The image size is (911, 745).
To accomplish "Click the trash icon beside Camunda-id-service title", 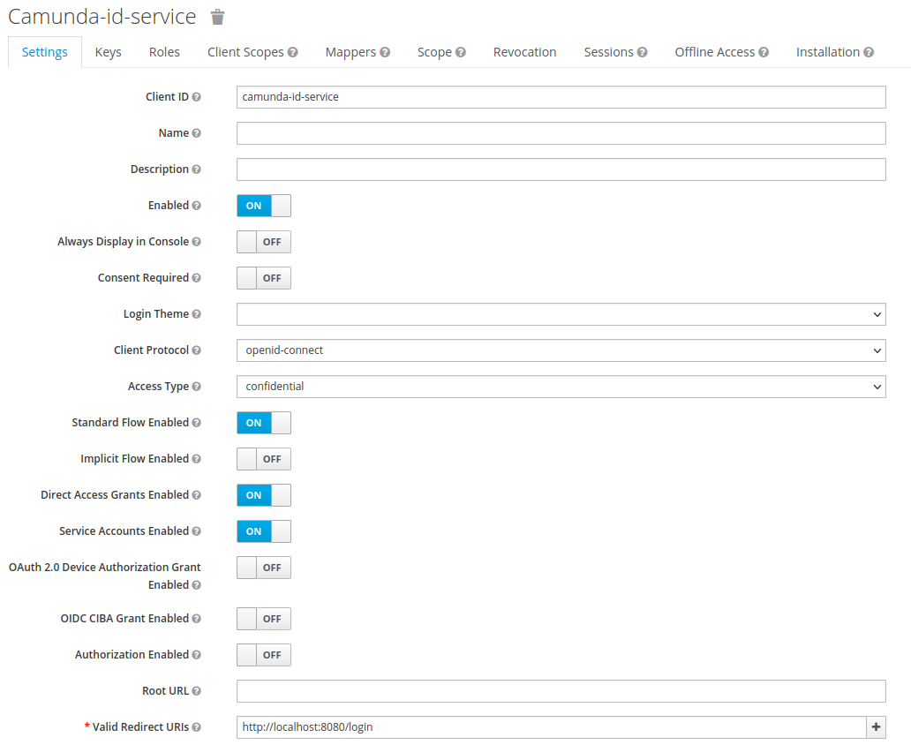I will coord(218,17).
